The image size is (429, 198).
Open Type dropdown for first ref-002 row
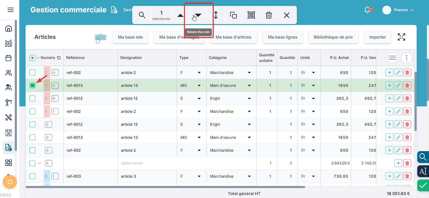click(199, 73)
